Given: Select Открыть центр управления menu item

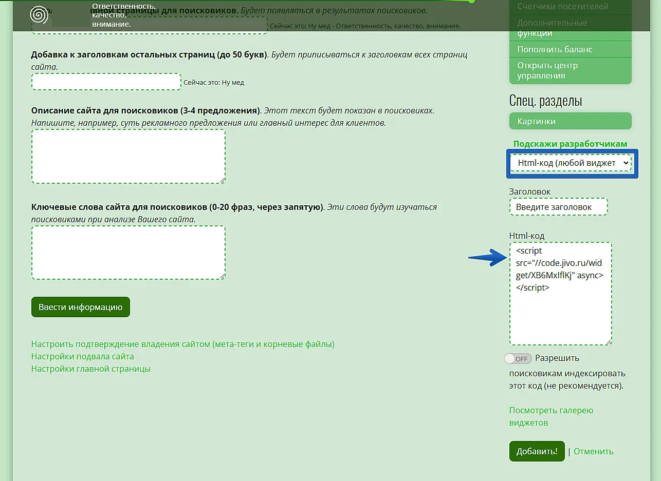Looking at the screenshot, I should click(x=570, y=70).
